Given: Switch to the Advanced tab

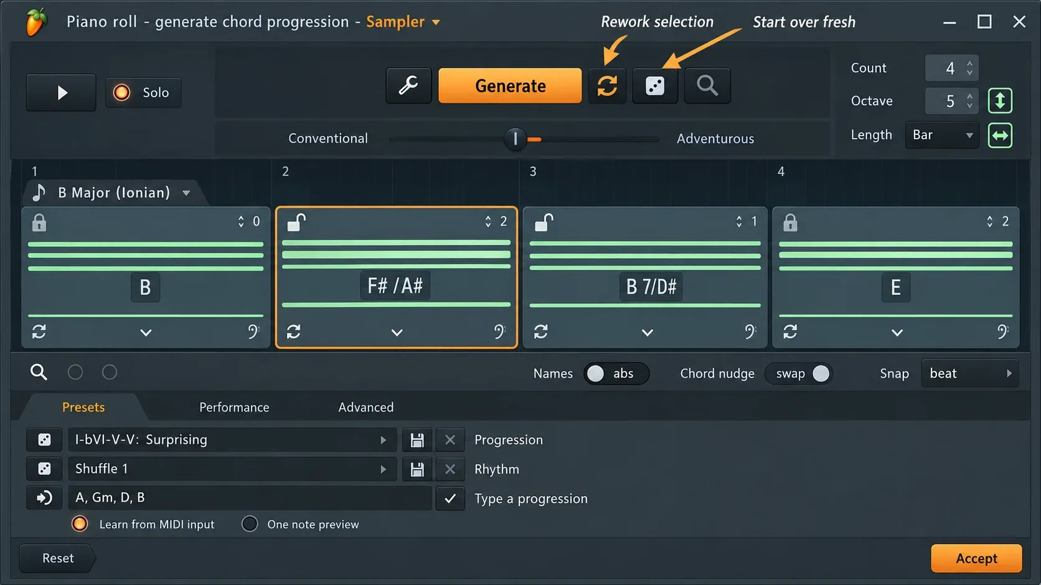Looking at the screenshot, I should (366, 407).
